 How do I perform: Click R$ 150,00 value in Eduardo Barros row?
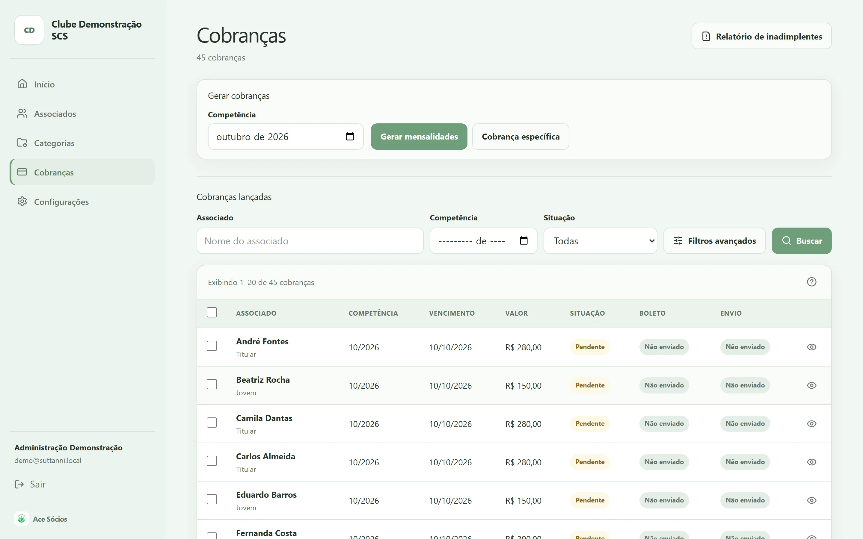tap(523, 500)
